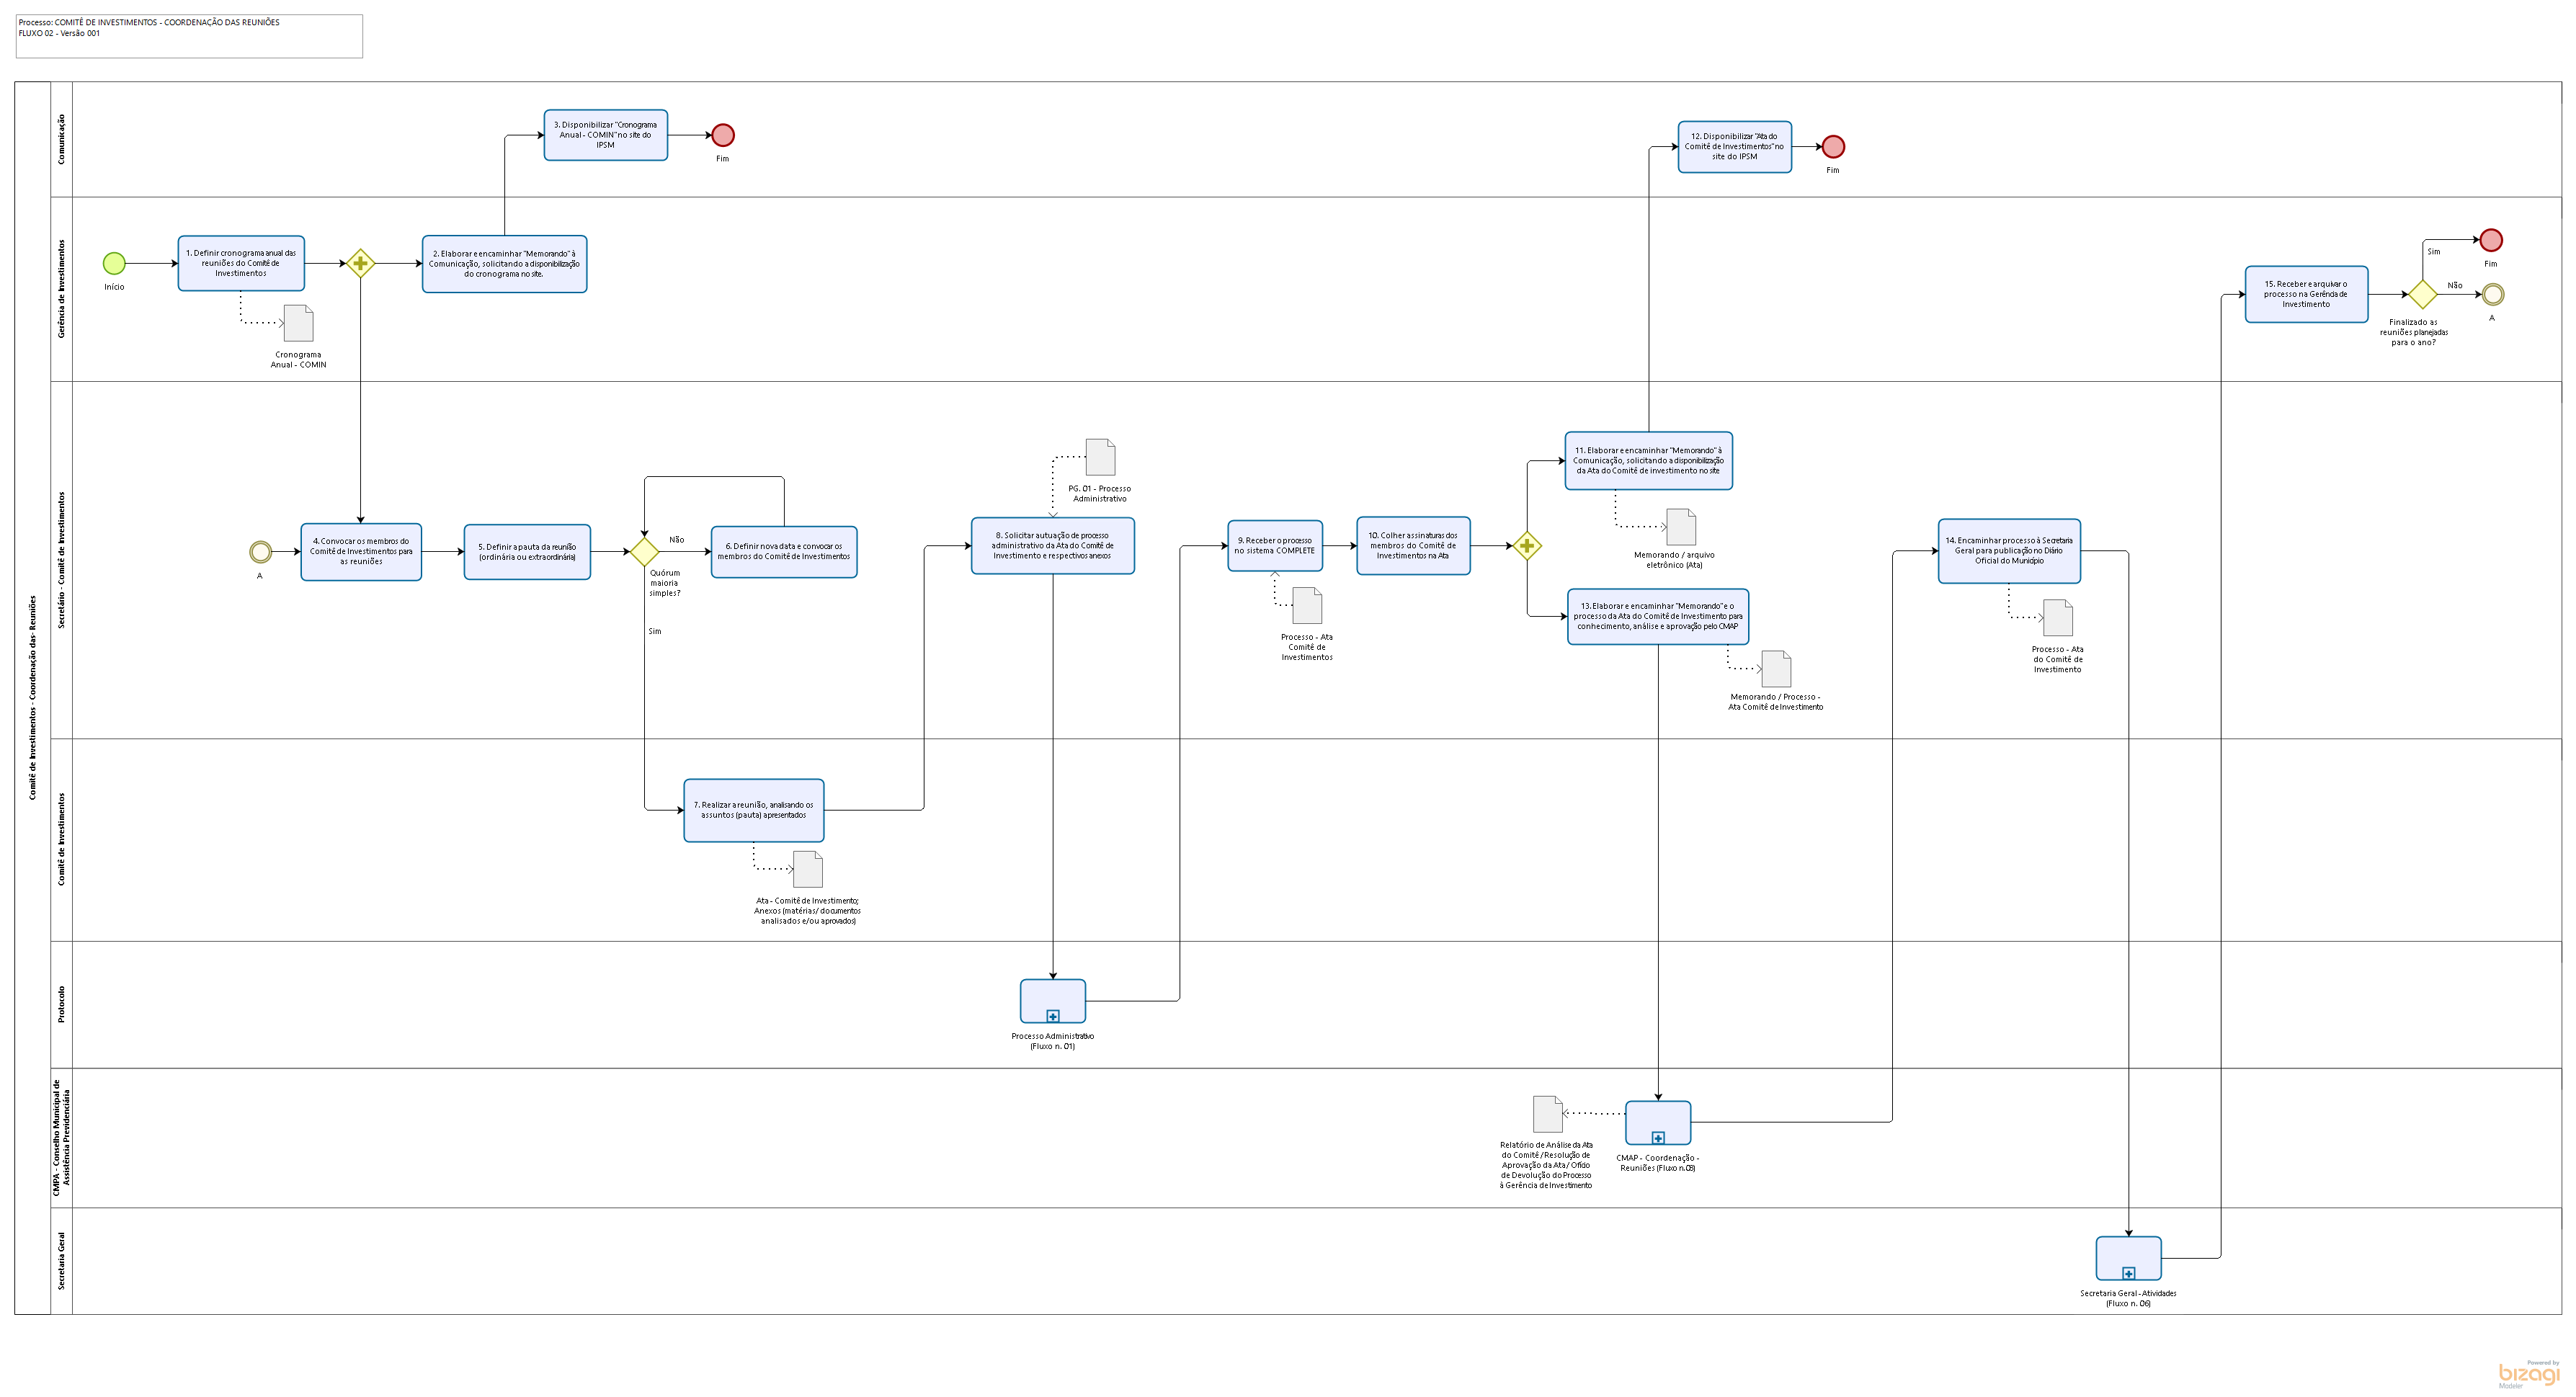
Task: Select the parallel gateway after task 1
Action: pyautogui.click(x=360, y=263)
